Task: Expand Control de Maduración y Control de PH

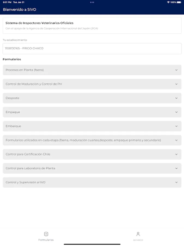Action: click(x=92, y=84)
